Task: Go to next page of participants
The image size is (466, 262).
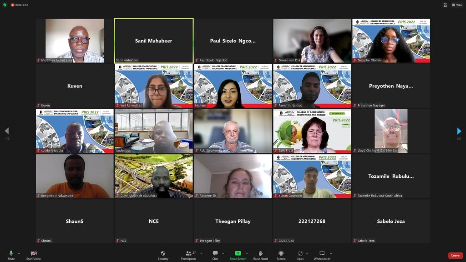Action: pyautogui.click(x=459, y=131)
